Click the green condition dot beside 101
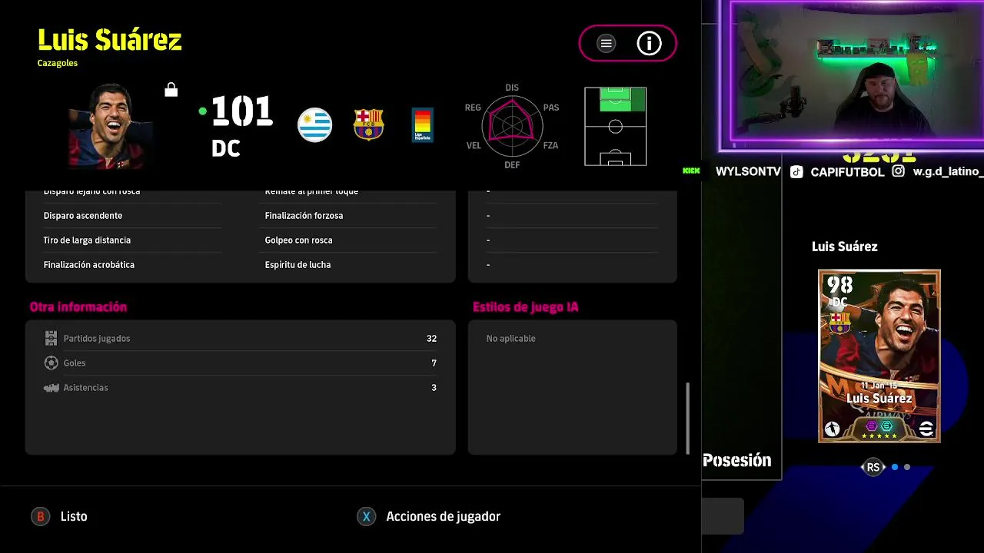The image size is (984, 553). click(x=202, y=111)
